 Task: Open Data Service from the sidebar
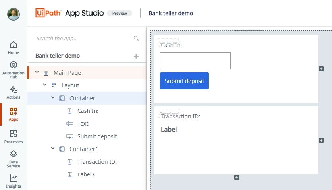[x=14, y=159]
